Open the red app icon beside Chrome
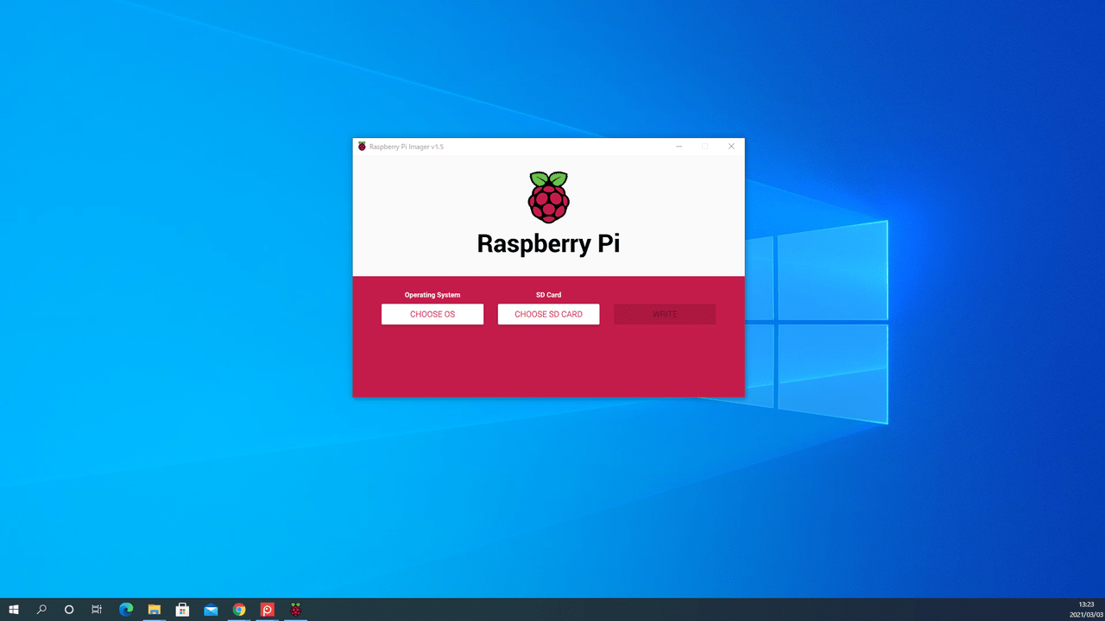Screen dimensions: 1105x621 point(268,610)
